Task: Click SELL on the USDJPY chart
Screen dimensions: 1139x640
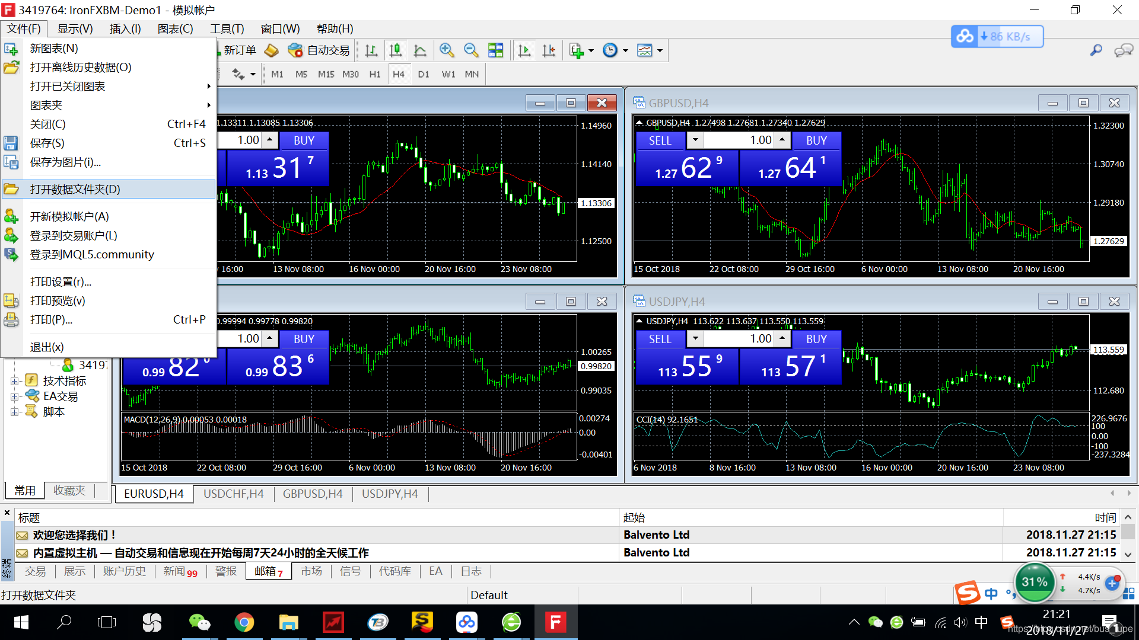Action: coord(660,339)
